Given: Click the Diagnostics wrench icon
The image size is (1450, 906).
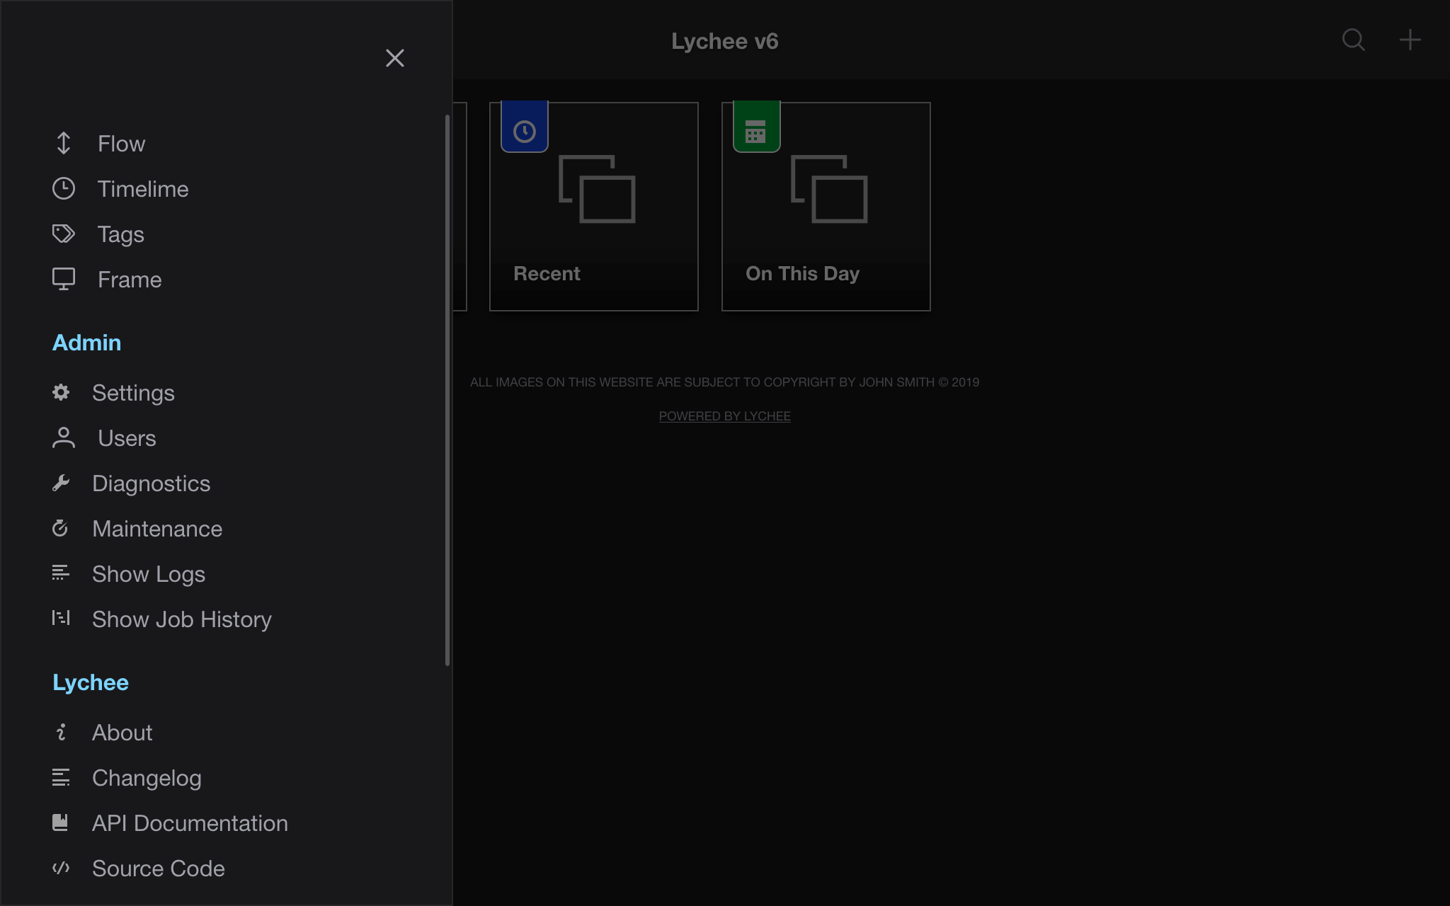Looking at the screenshot, I should click(61, 483).
